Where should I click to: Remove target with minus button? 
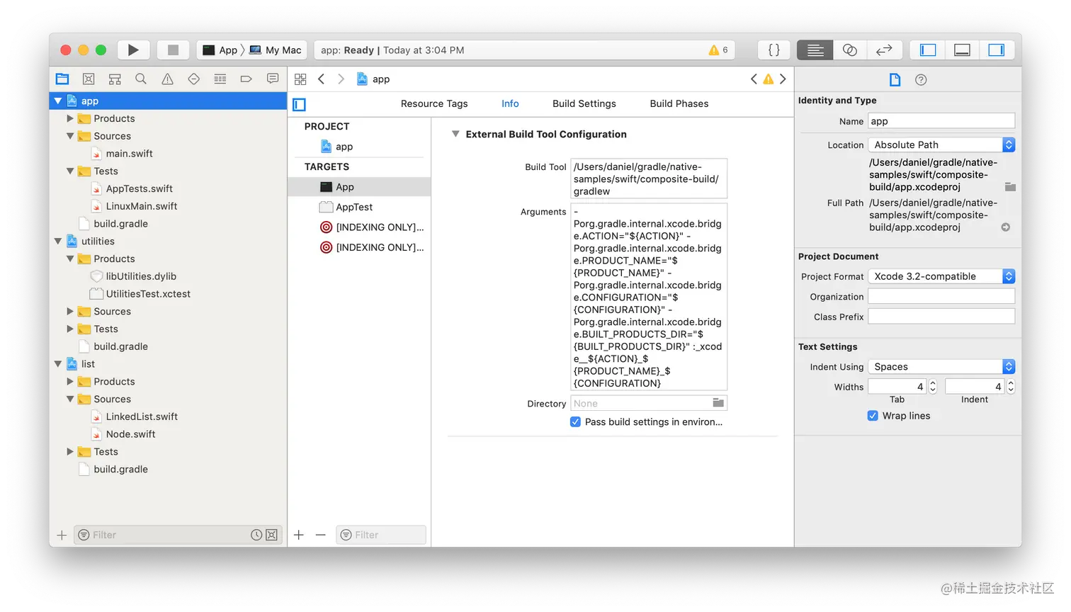coord(320,535)
